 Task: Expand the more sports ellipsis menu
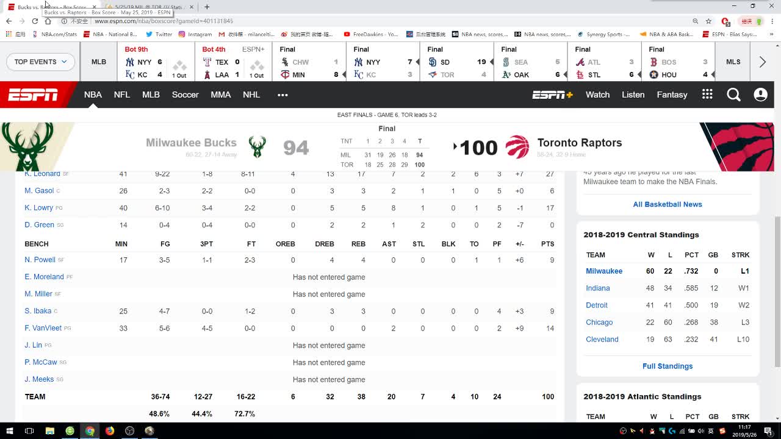283,95
